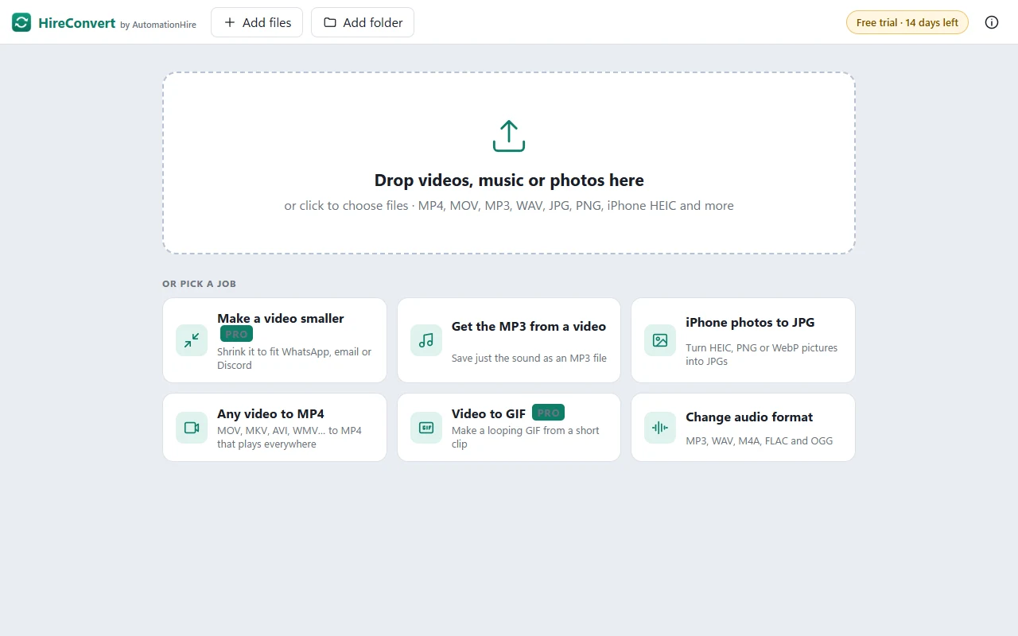Select the shrink arrows icon for Make a video smaller
The image size is (1018, 636).
pos(192,340)
